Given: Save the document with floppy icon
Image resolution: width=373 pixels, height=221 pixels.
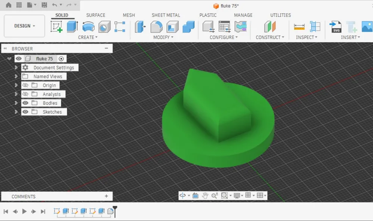Looking at the screenshot, I should (x=44, y=5).
